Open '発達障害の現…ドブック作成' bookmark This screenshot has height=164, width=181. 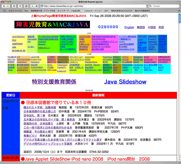click(43, 11)
